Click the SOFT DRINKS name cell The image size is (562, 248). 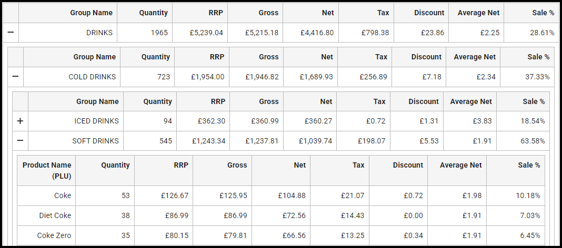[x=95, y=141]
